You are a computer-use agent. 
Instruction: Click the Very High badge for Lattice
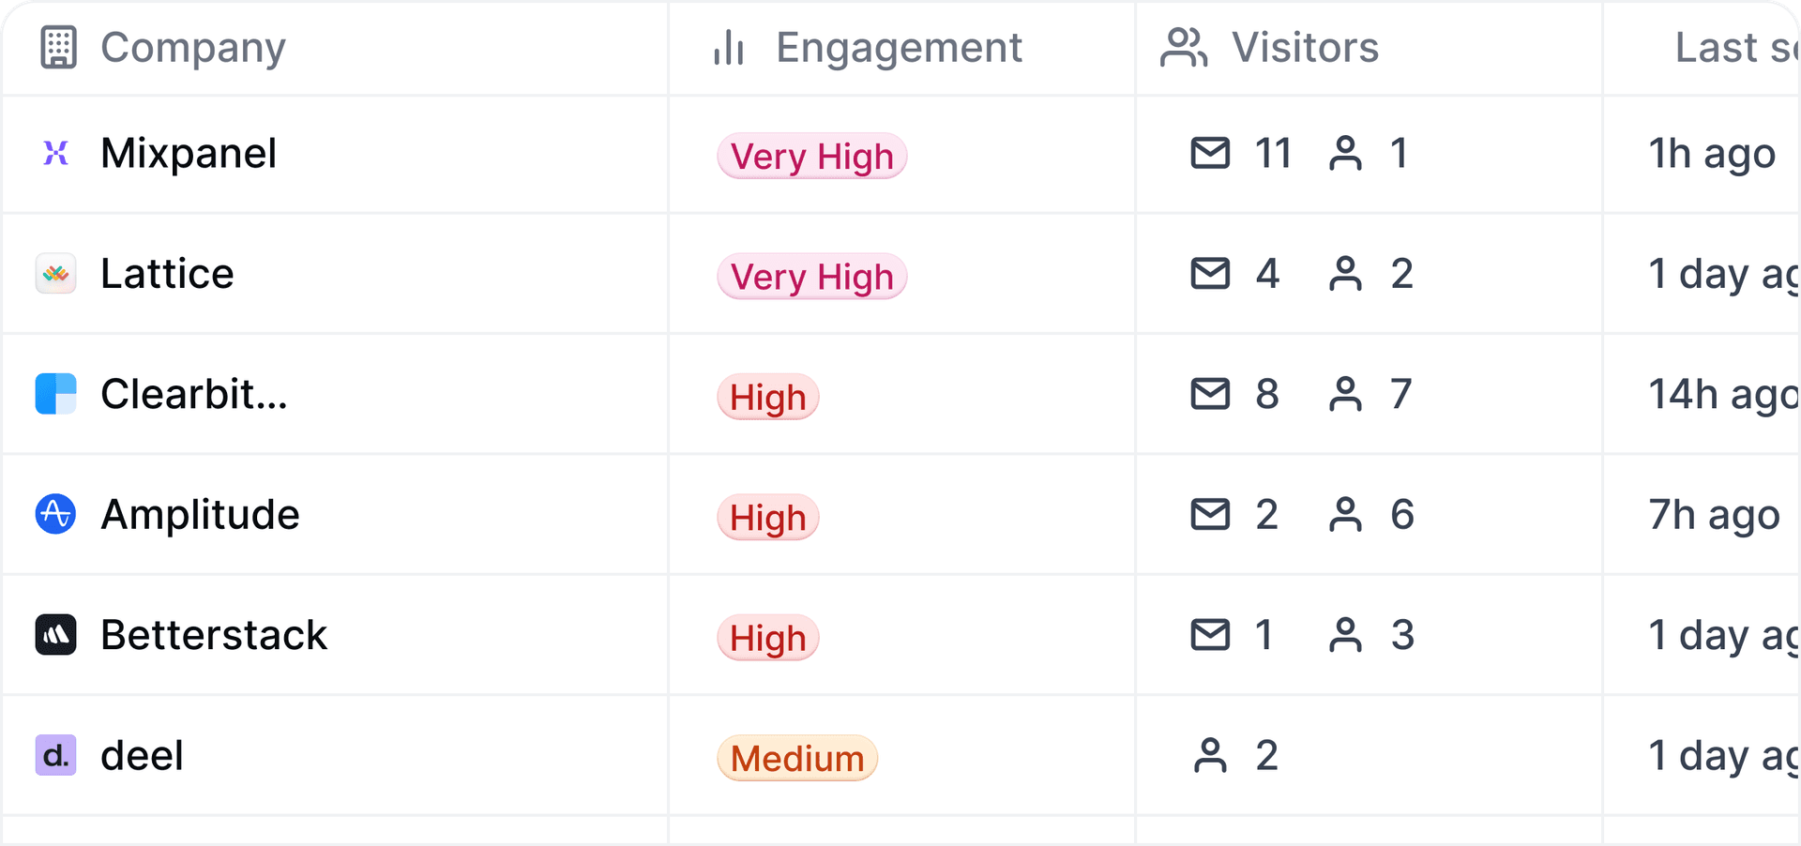[x=812, y=277]
